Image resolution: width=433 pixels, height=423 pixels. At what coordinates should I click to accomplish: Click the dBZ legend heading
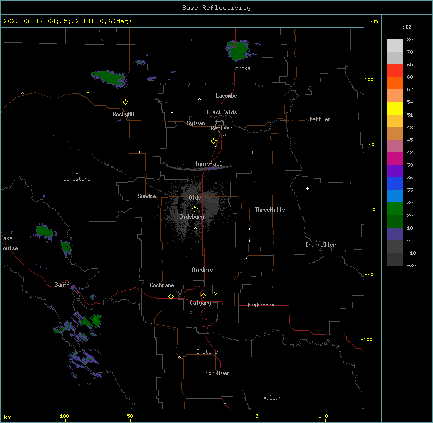click(407, 27)
